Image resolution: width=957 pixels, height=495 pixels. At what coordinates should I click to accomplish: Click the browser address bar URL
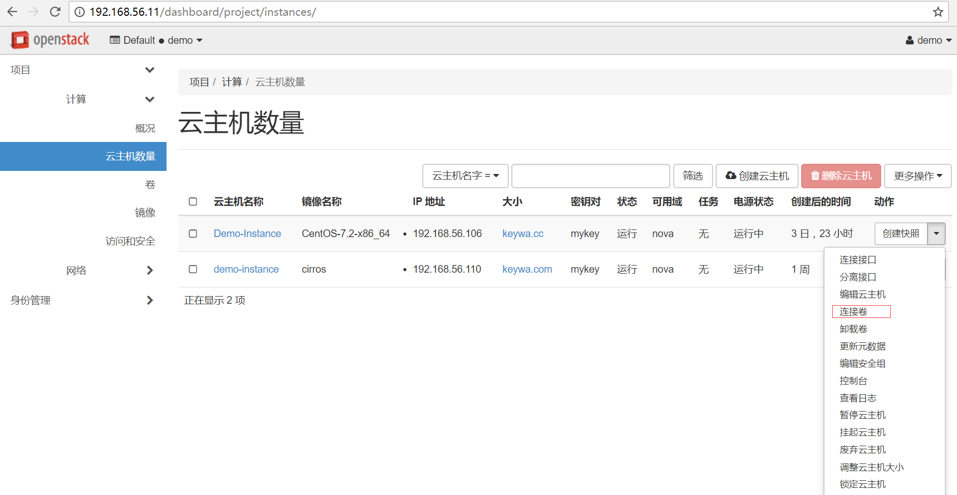pos(203,12)
